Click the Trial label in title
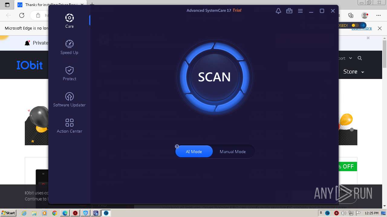Screen dimensions: 387x217 237,10
